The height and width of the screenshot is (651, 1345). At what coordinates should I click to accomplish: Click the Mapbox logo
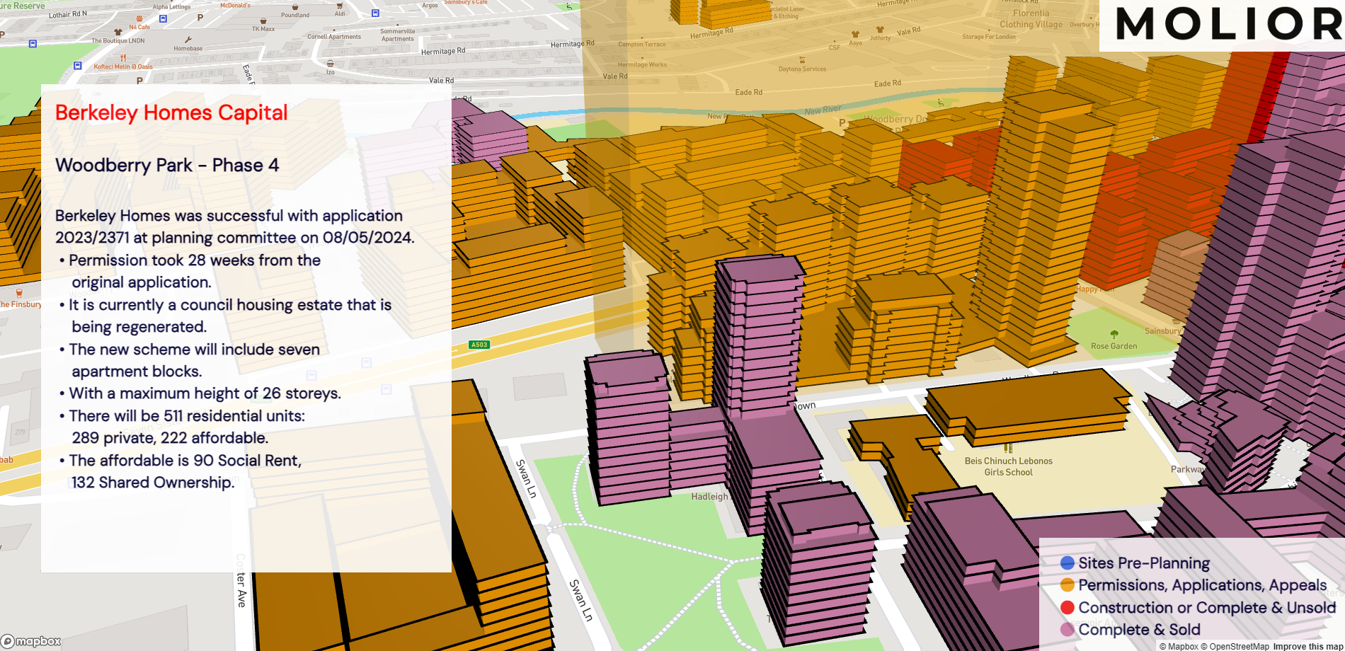(x=32, y=641)
